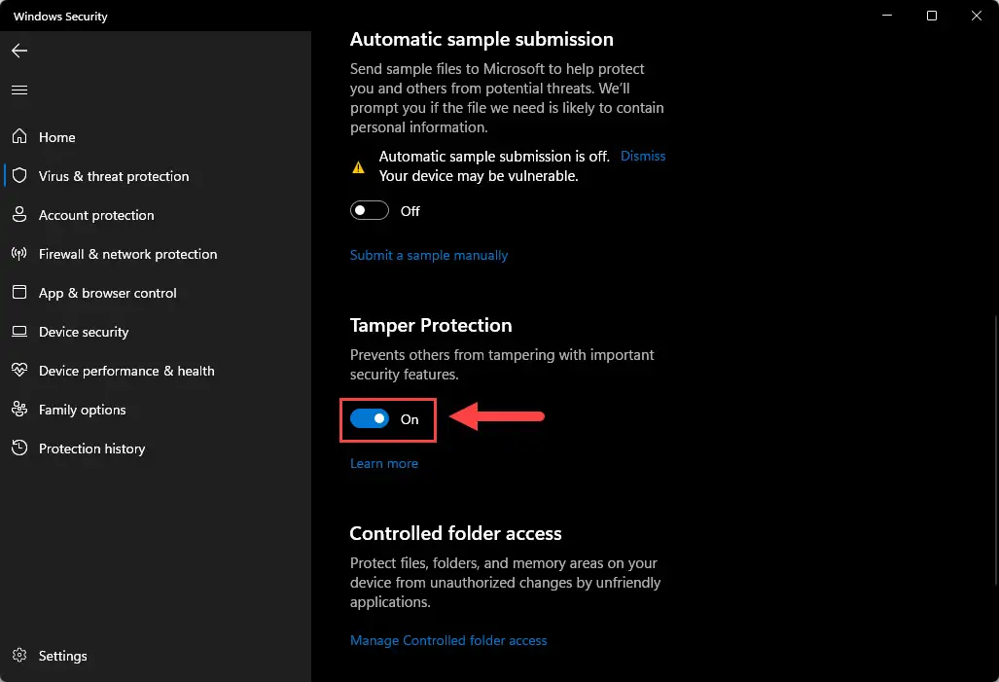Turn on Automatic sample submission toggle

[370, 210]
